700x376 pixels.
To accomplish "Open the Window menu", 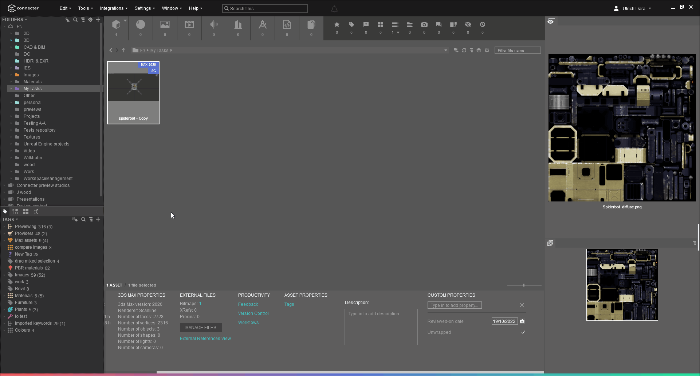I will 172,8.
